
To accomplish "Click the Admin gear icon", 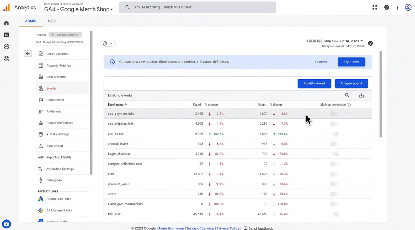I will pyautogui.click(x=6, y=224).
